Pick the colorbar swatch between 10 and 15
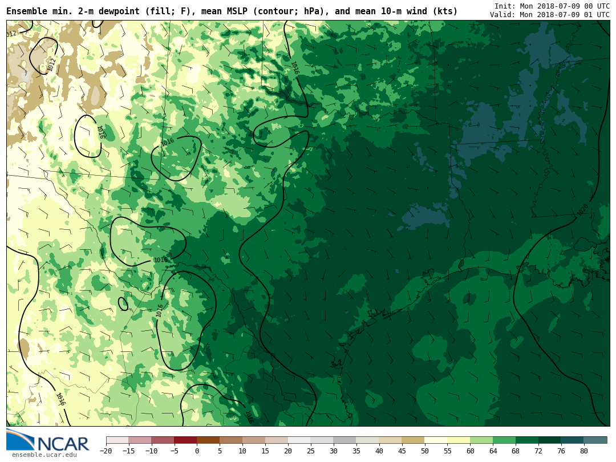Viewport: 616px width, 462px height. (x=254, y=440)
